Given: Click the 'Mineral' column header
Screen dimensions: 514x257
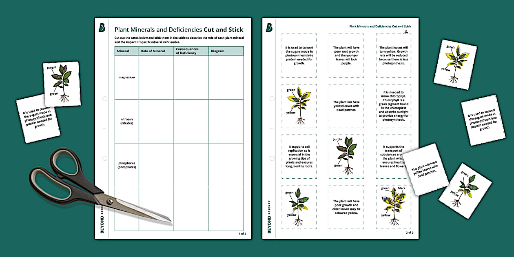Looking at the screenshot, I should 123,51.
